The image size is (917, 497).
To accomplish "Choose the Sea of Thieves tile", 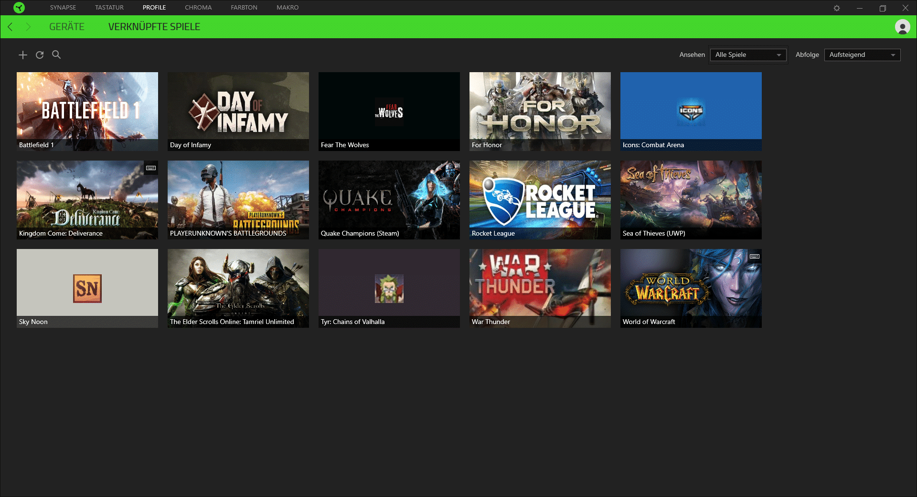I will 691,200.
